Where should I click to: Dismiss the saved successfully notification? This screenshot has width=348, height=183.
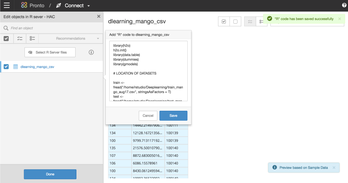[x=339, y=19]
